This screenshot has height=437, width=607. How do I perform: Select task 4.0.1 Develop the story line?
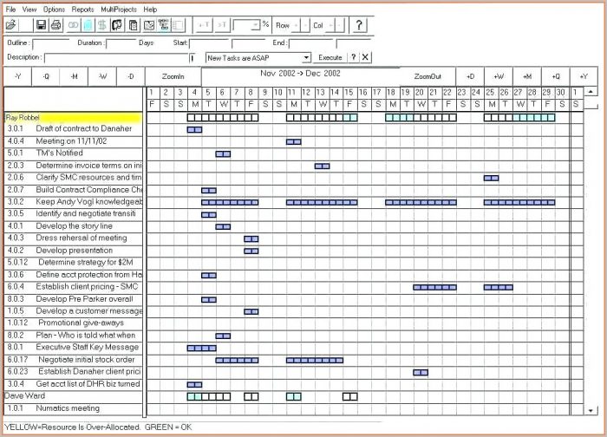pyautogui.click(x=73, y=226)
